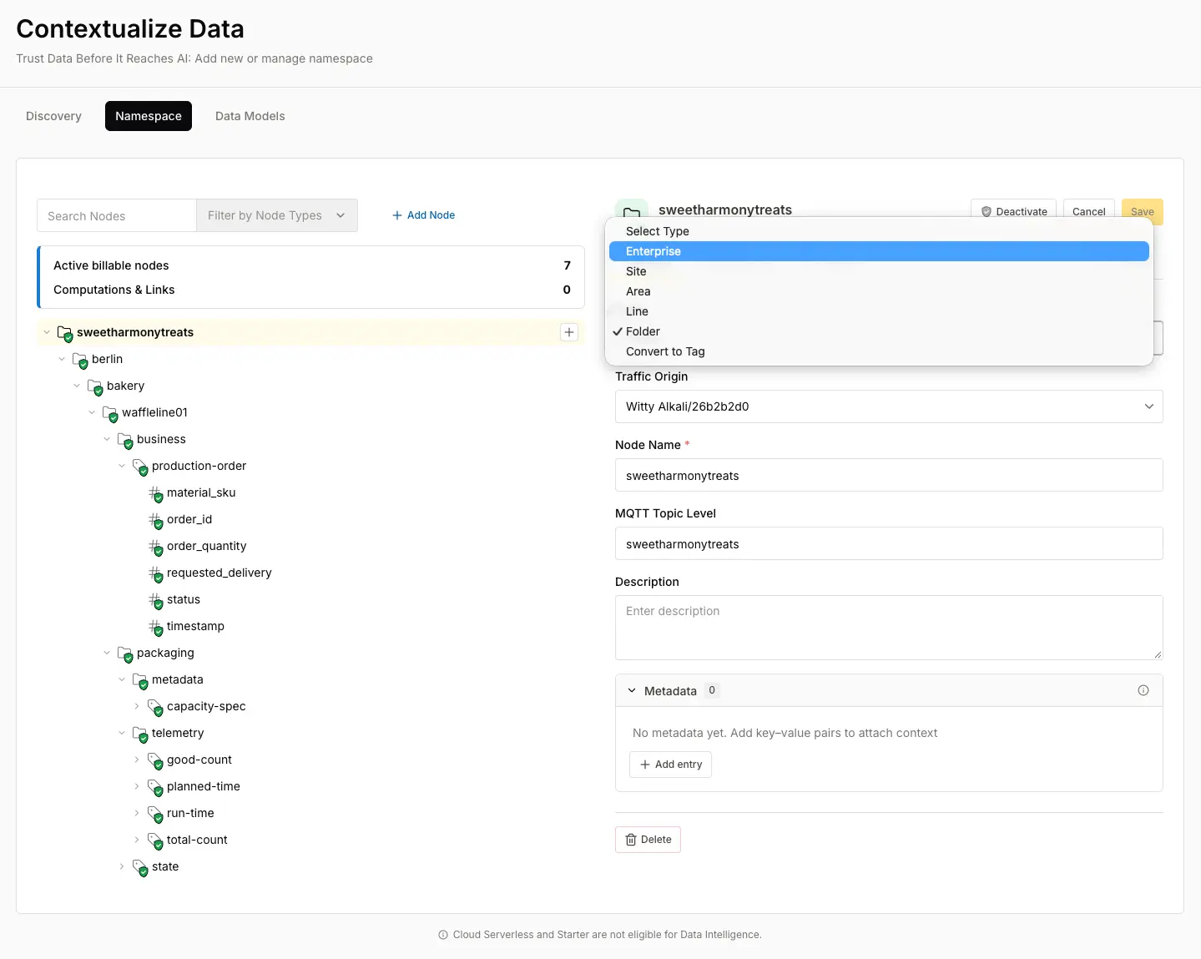Click the folder icon next to waffleline01
Screen dimensions: 1201x959
[109, 413]
